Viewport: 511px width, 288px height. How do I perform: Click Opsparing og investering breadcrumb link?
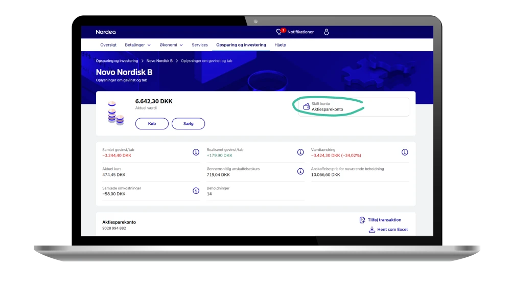[x=117, y=61]
